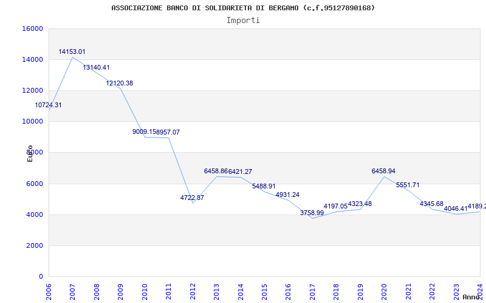The width and height of the screenshot is (486, 303).
Task: Select the 13140.41 data label
Action: point(96,68)
